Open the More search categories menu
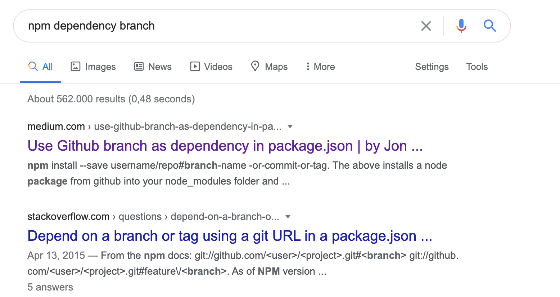Viewport: 560px width, 297px height. 320,67
